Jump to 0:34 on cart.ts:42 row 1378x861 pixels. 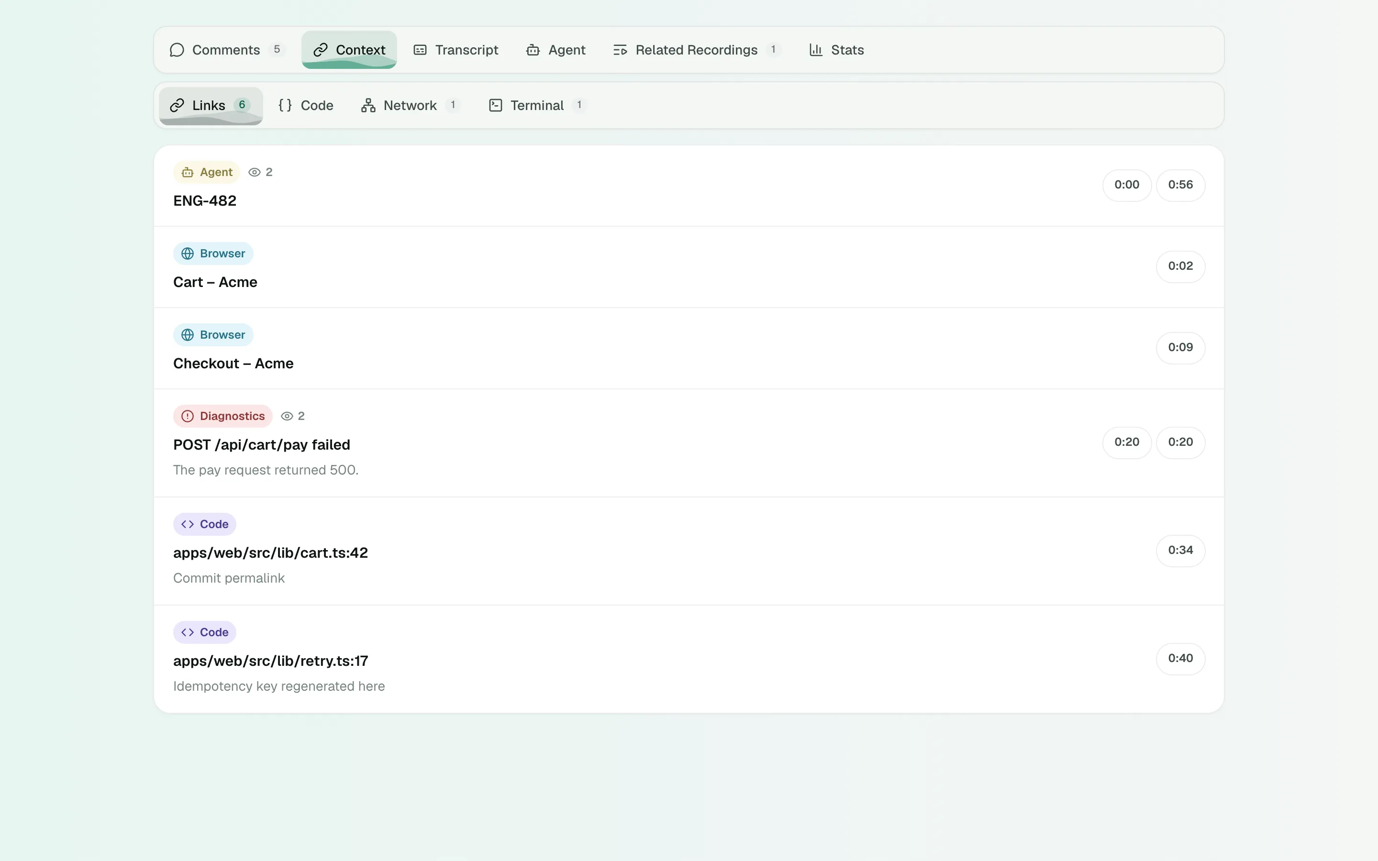click(x=1180, y=551)
